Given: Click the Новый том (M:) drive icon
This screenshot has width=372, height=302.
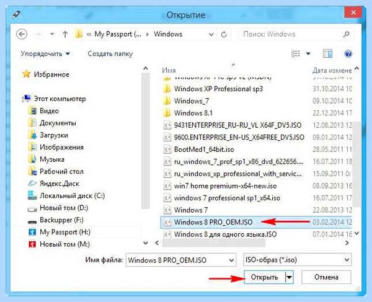Looking at the screenshot, I should (x=32, y=244).
